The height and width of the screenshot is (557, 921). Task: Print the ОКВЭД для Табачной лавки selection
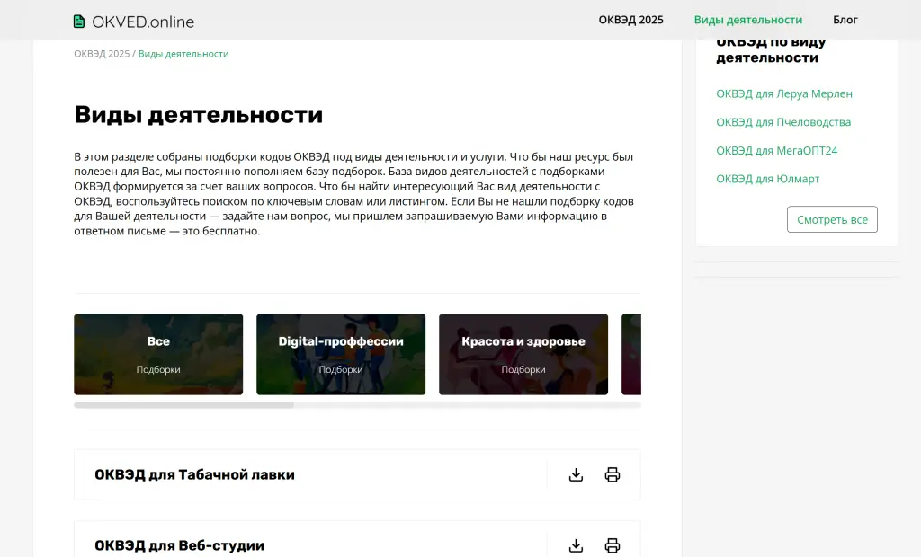pos(613,474)
